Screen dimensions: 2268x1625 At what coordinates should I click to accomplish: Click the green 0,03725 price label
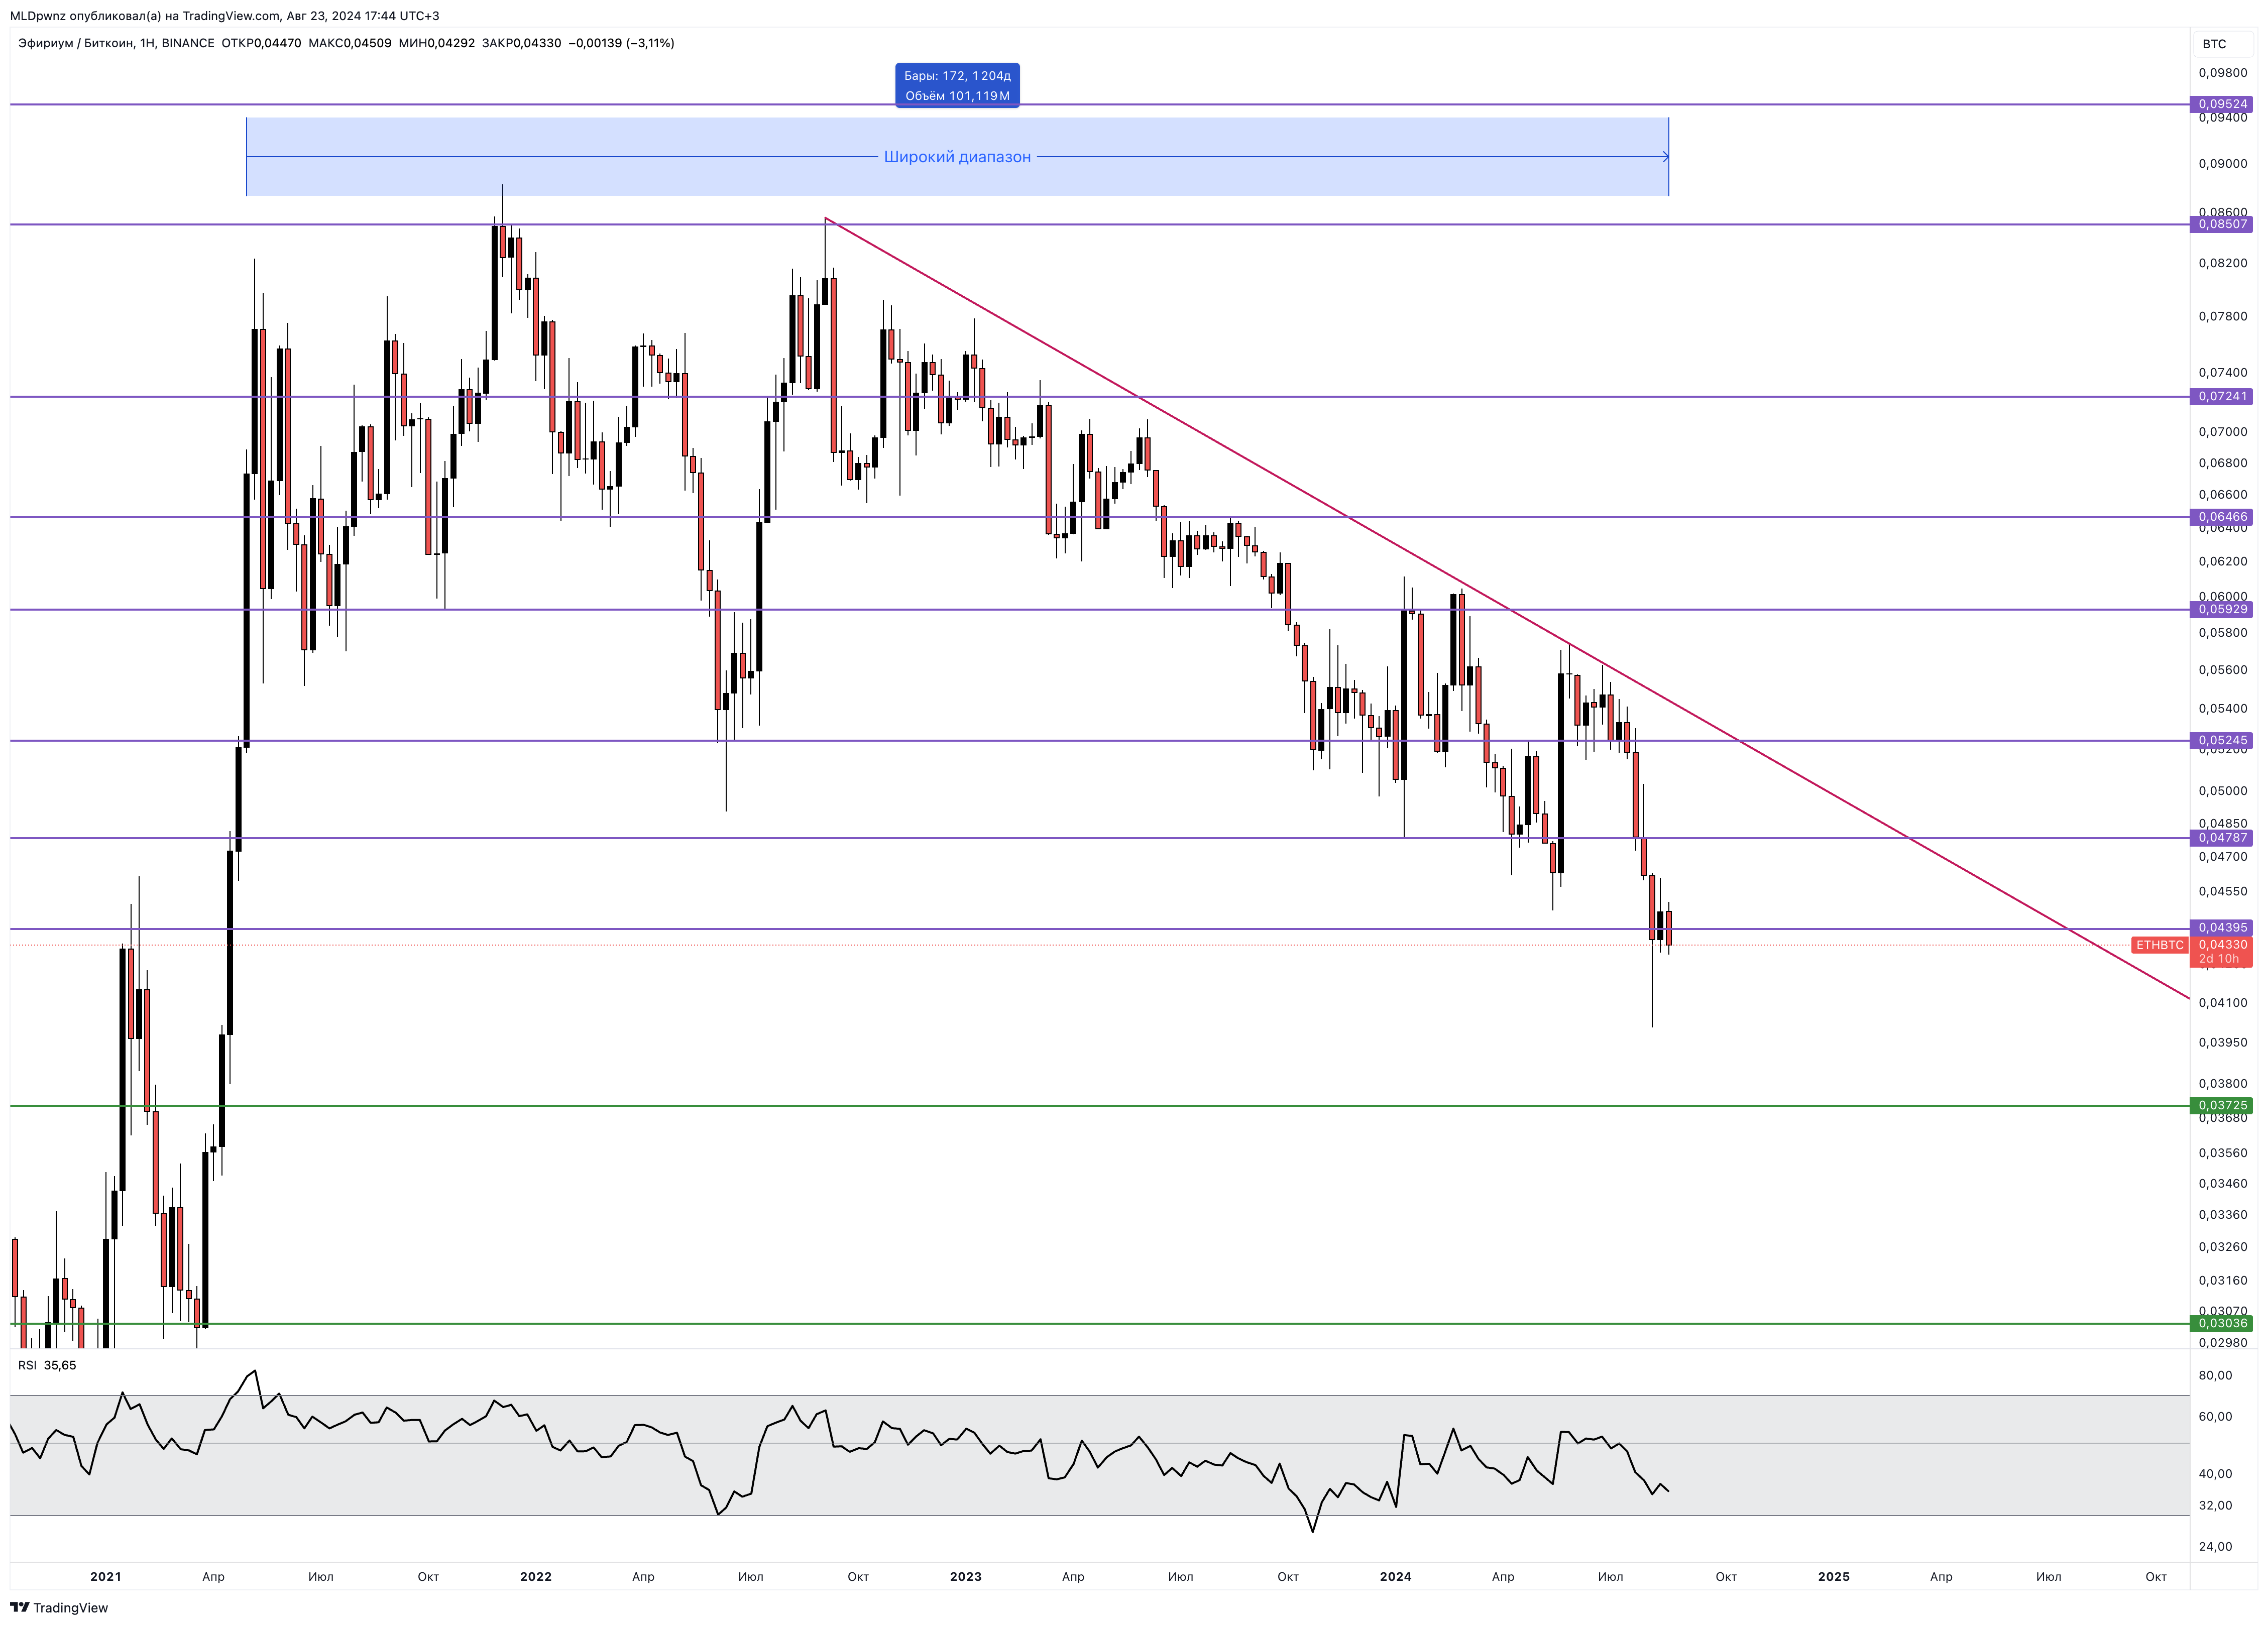(x=2222, y=1105)
